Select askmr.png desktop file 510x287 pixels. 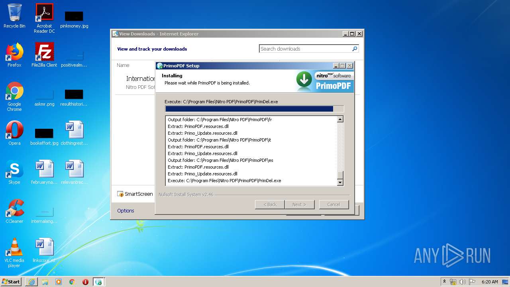(44, 98)
